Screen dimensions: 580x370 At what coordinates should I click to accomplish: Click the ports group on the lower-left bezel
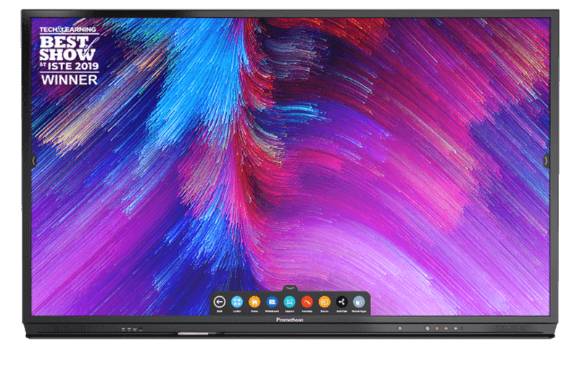[x=129, y=329]
